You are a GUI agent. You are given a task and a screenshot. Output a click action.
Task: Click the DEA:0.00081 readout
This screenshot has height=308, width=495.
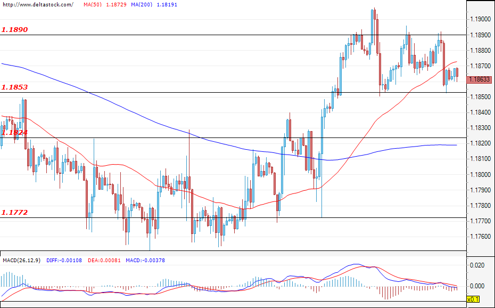click(104, 260)
